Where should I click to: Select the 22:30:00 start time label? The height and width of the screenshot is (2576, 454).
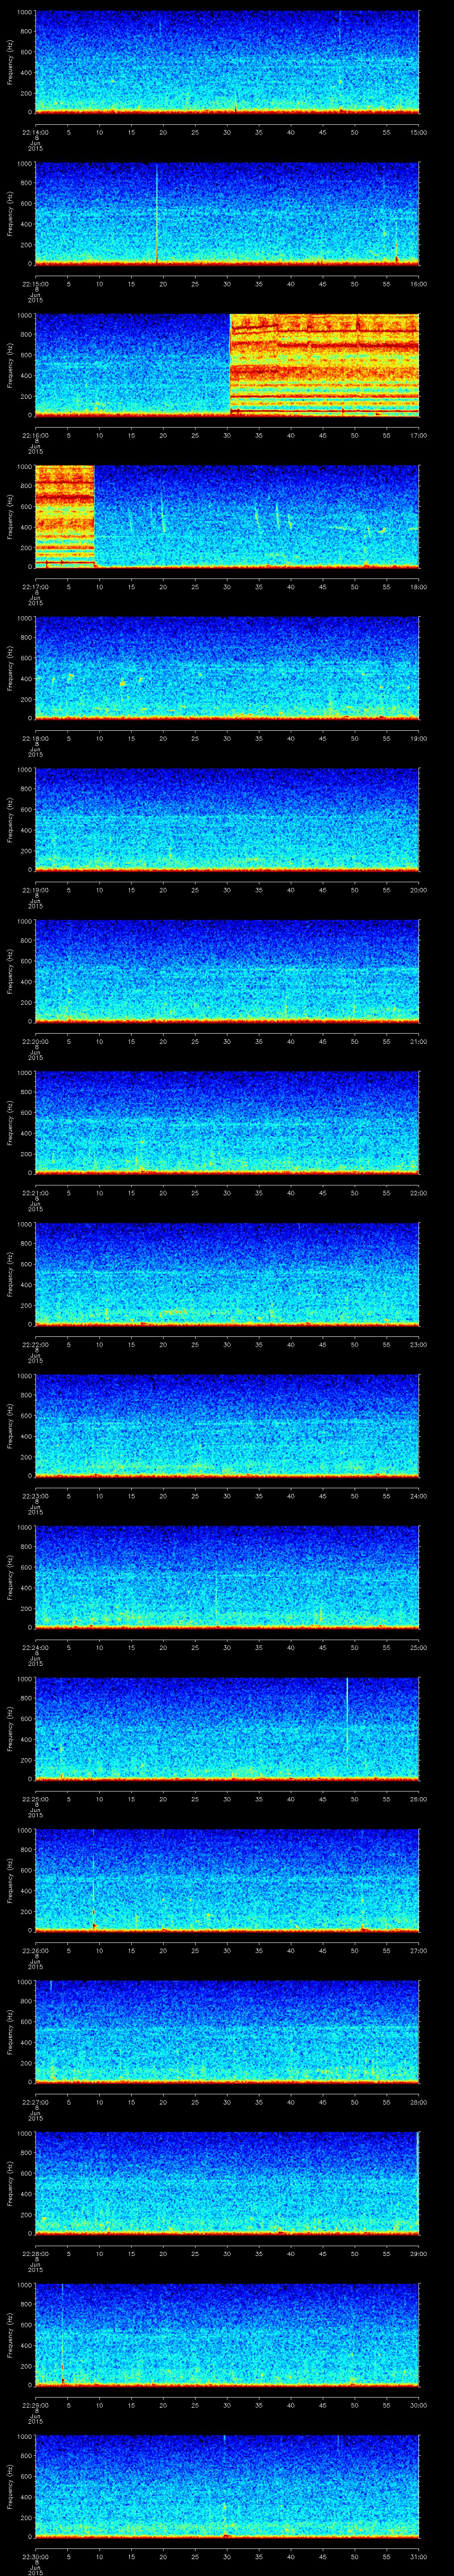[36, 2556]
